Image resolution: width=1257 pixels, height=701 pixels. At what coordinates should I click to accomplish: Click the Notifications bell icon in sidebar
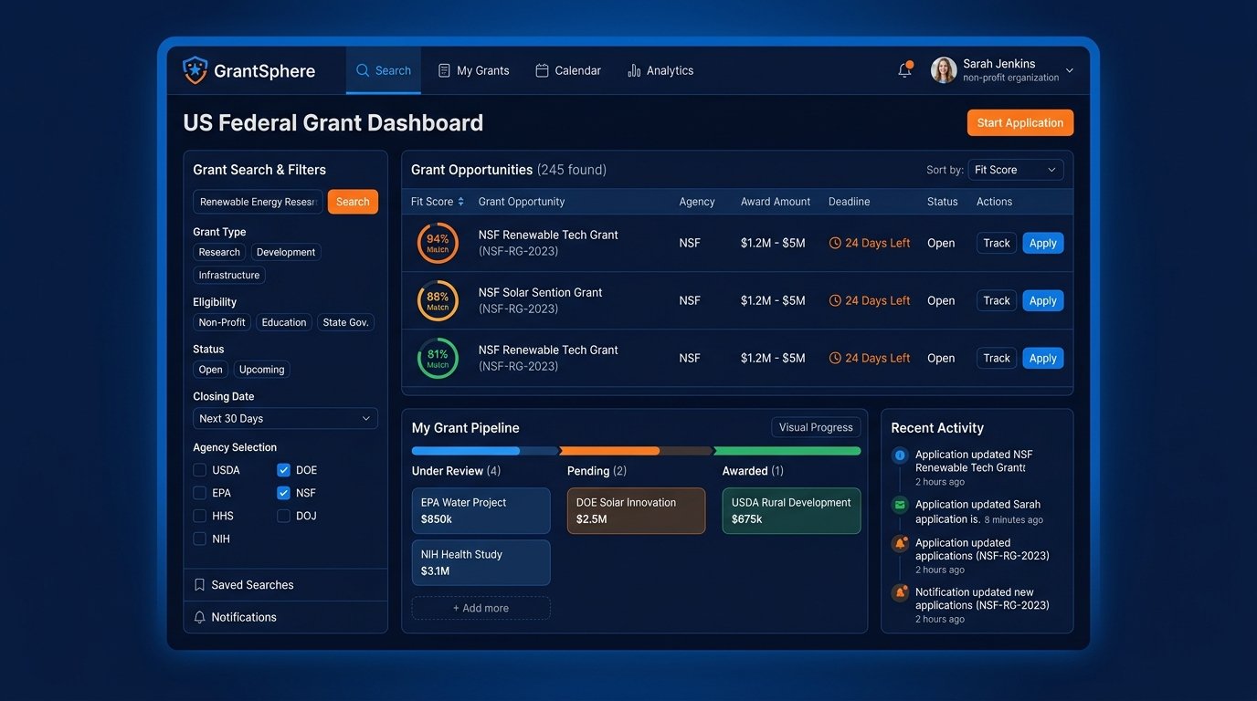pos(199,617)
